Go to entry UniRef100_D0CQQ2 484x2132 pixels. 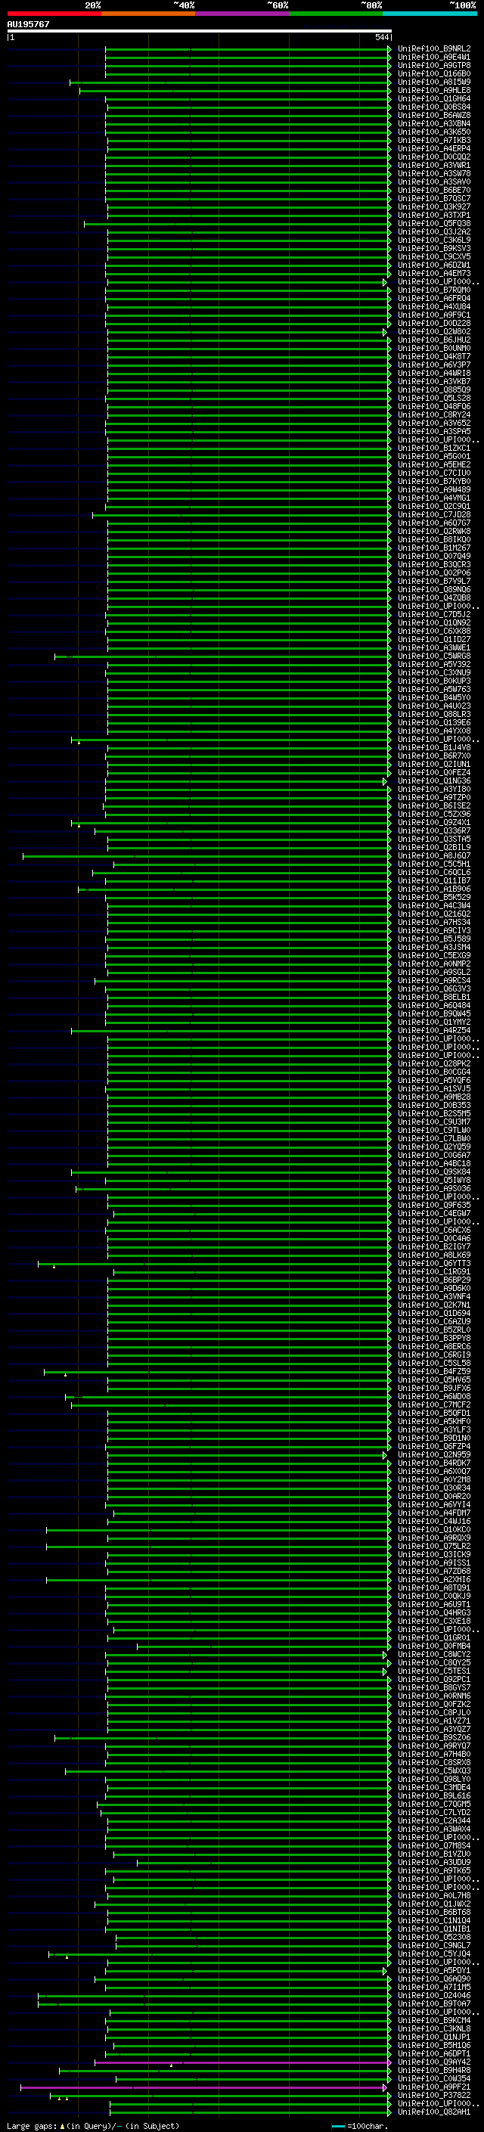click(x=433, y=157)
